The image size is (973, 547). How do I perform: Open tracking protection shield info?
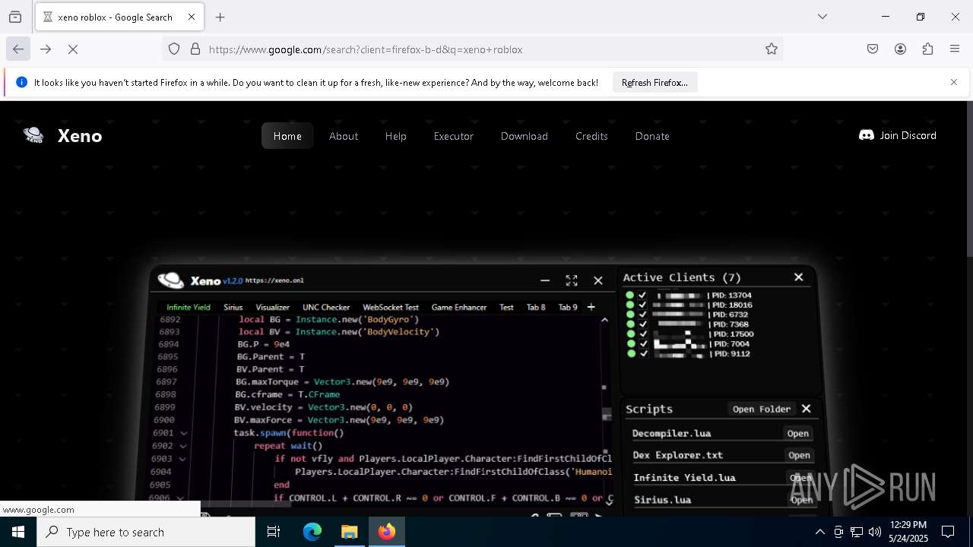click(x=174, y=49)
